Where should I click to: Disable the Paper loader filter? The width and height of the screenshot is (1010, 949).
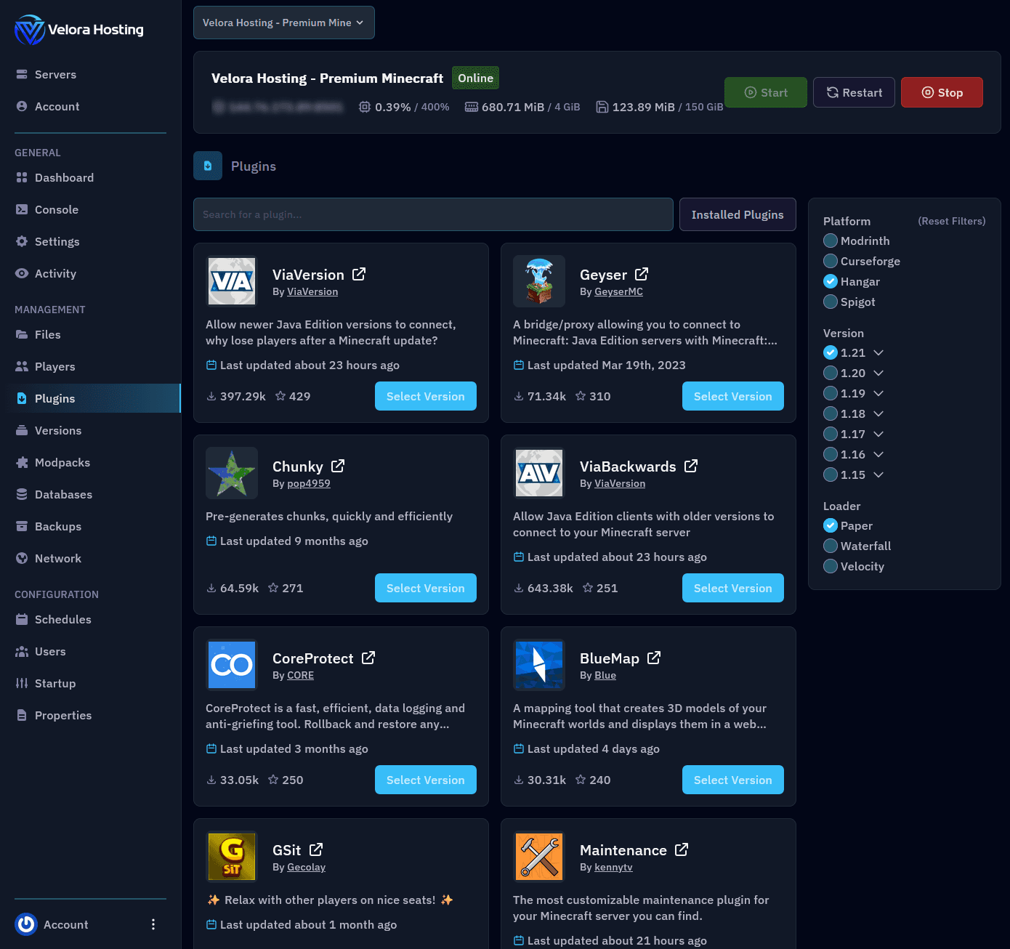831,525
